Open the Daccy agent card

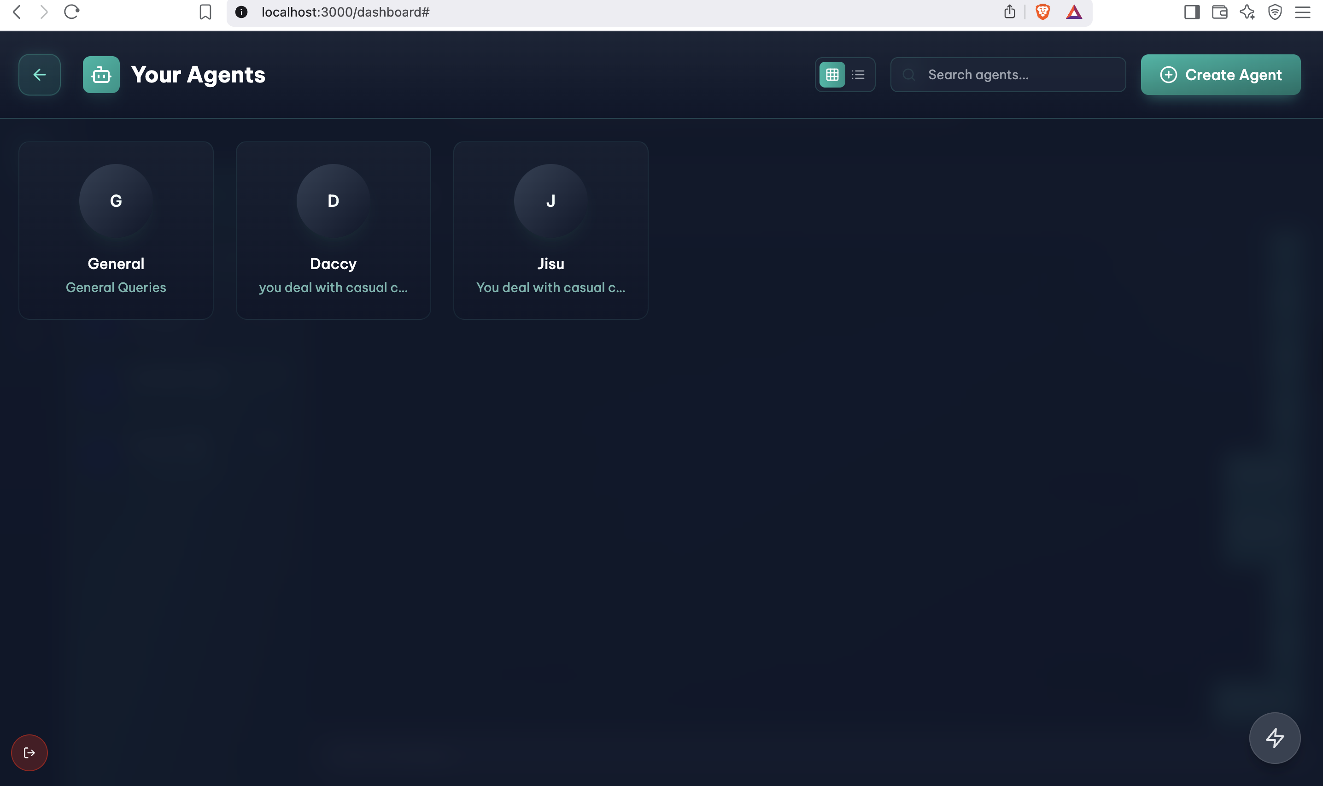click(333, 230)
